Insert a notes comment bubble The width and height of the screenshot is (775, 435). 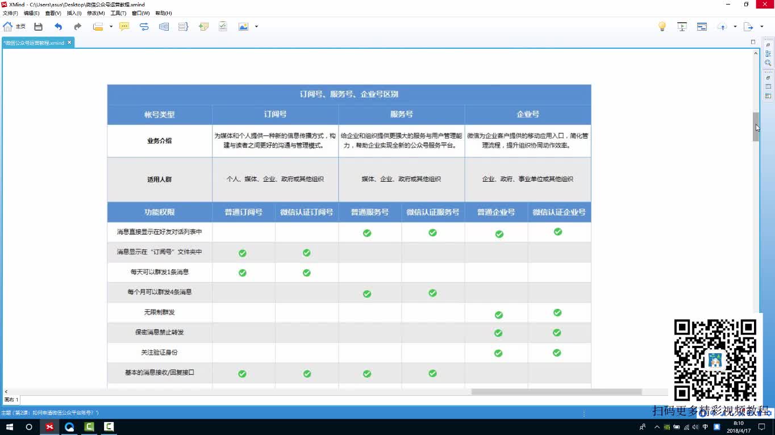[124, 26]
